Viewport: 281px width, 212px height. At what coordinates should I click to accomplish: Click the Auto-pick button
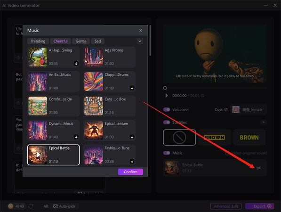coord(64,206)
